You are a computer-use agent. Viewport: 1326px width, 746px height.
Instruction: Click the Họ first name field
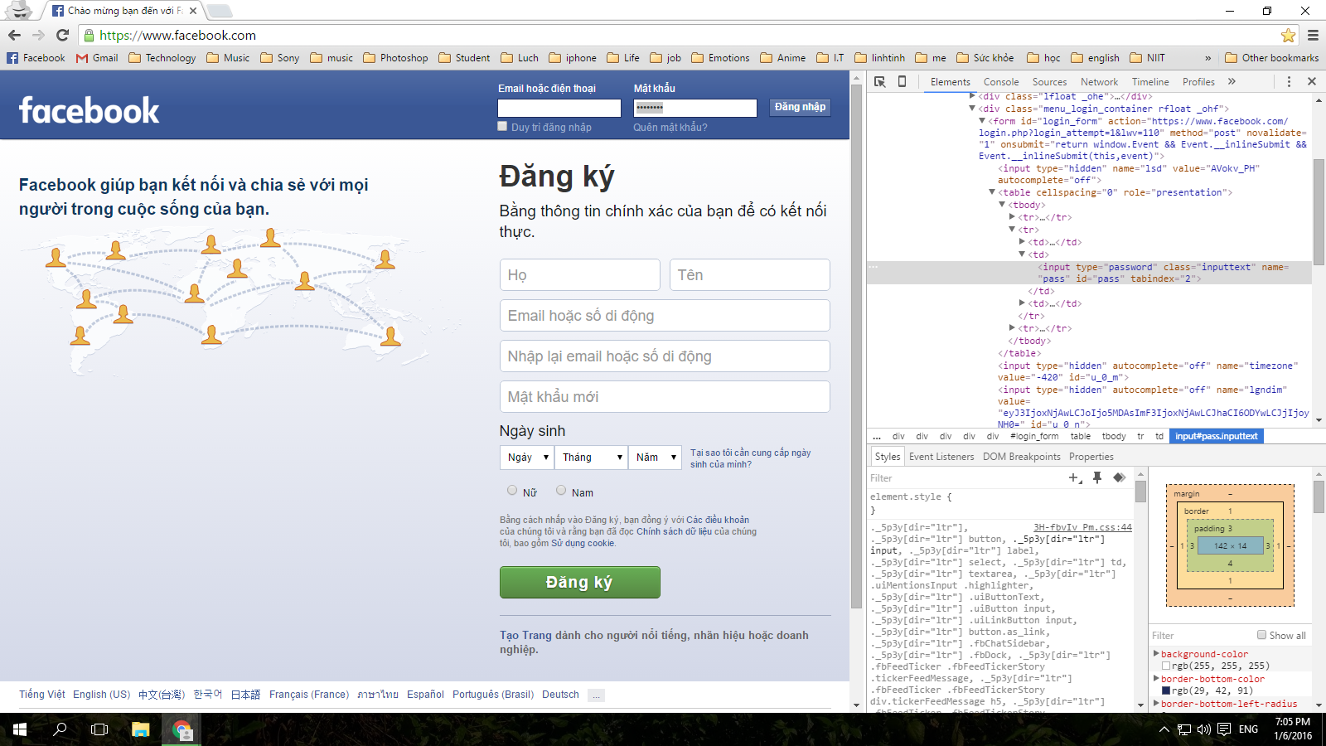pos(579,274)
